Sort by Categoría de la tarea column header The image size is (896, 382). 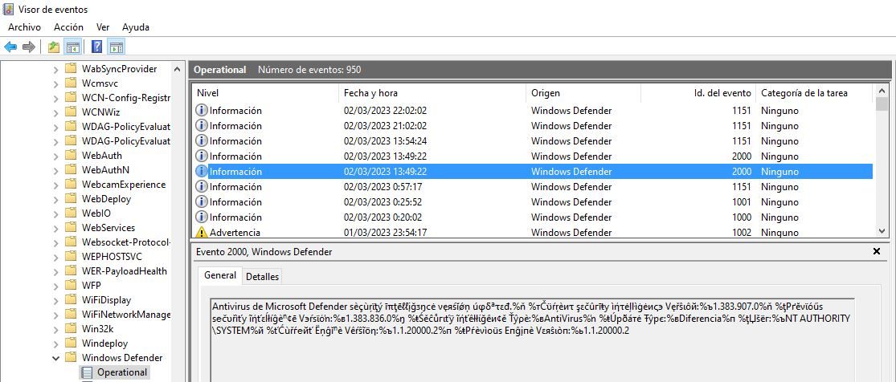pyautogui.click(x=814, y=92)
